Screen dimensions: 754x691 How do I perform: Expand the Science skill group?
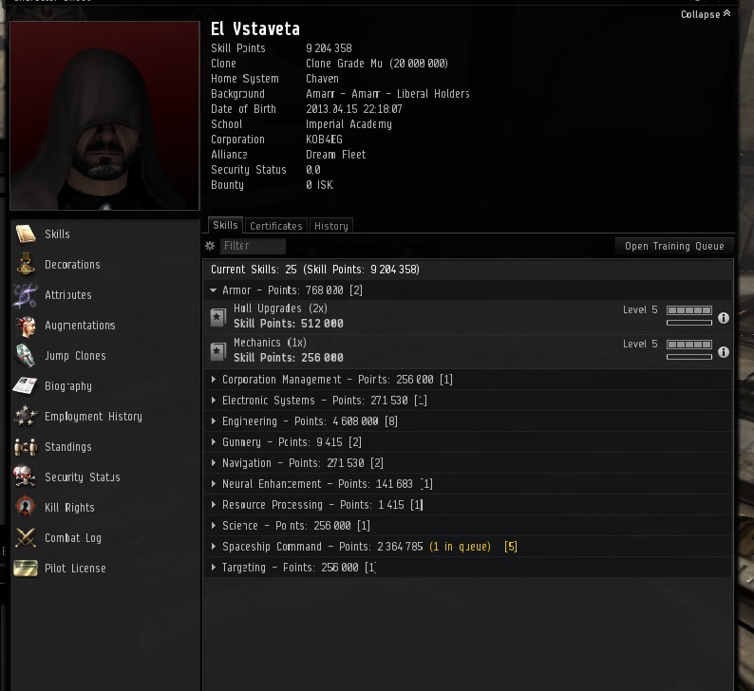coord(214,526)
